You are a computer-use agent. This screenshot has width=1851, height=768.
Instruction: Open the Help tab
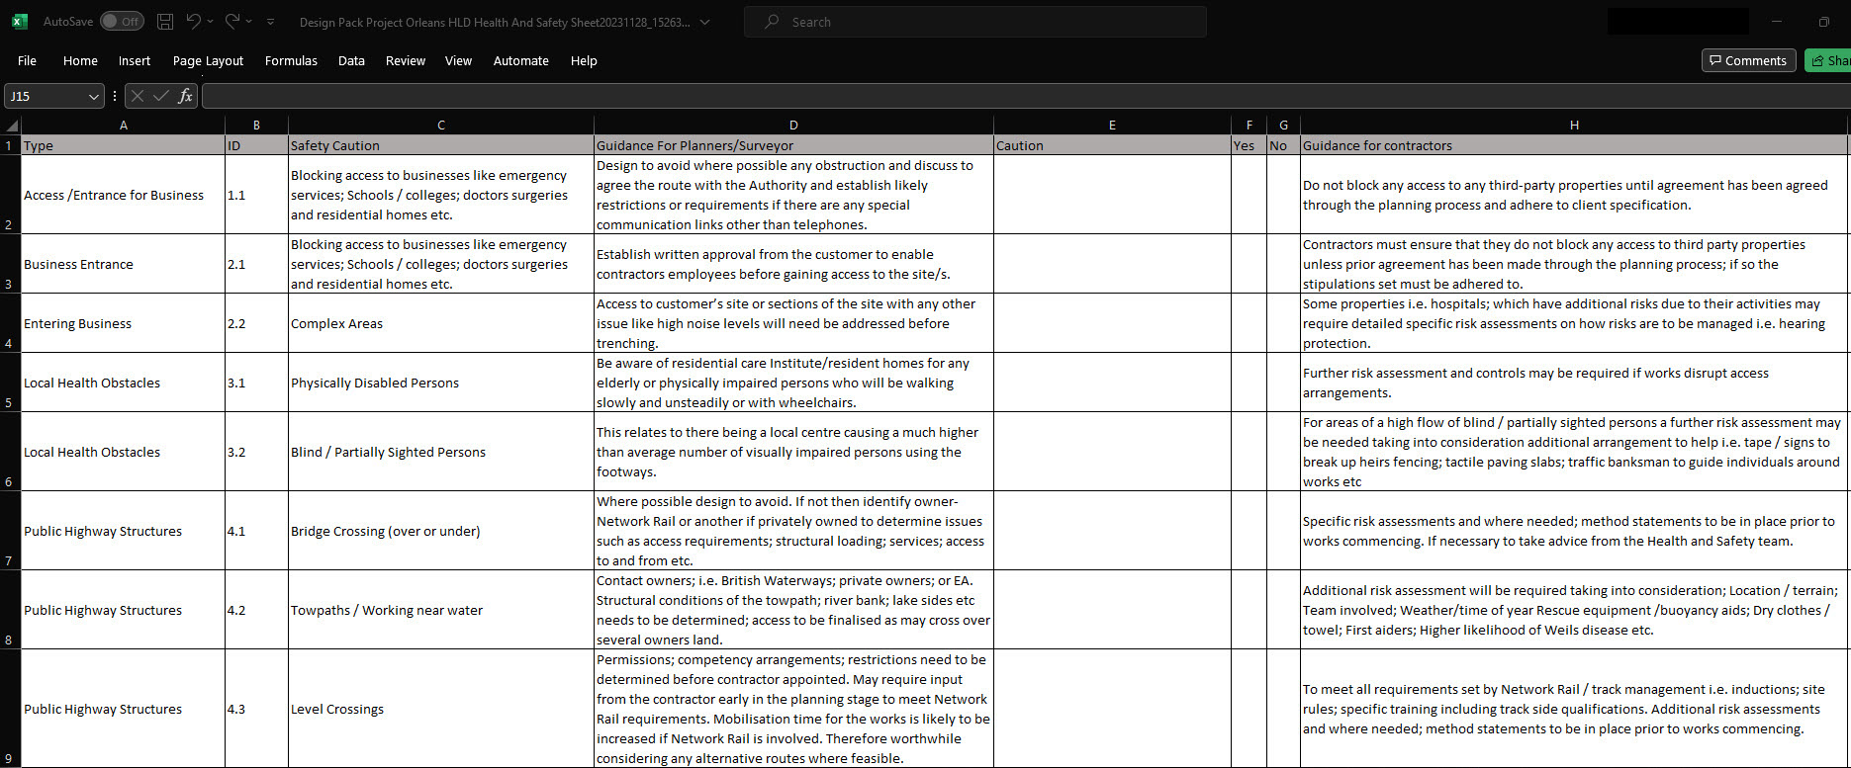(584, 60)
